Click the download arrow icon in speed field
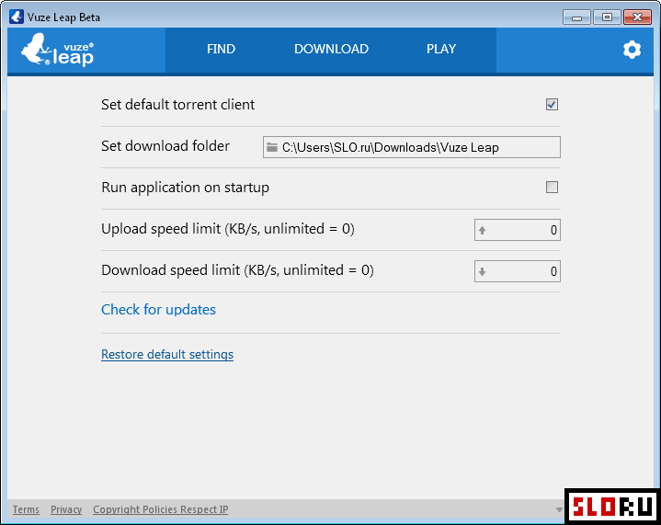The width and height of the screenshot is (661, 525). point(483,271)
